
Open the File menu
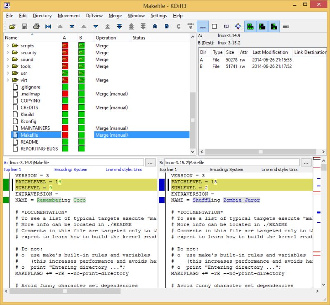tap(9, 16)
